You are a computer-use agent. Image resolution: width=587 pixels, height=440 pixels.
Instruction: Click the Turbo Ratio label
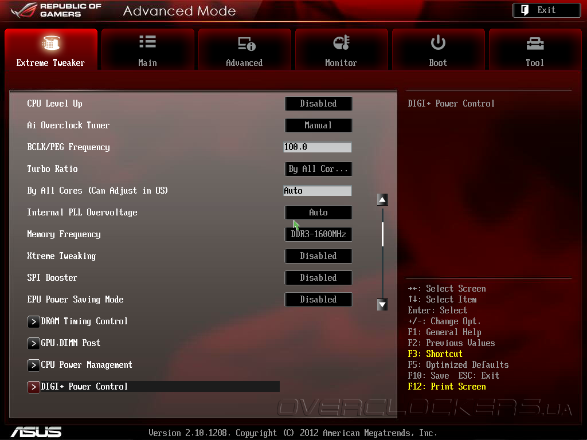52,169
